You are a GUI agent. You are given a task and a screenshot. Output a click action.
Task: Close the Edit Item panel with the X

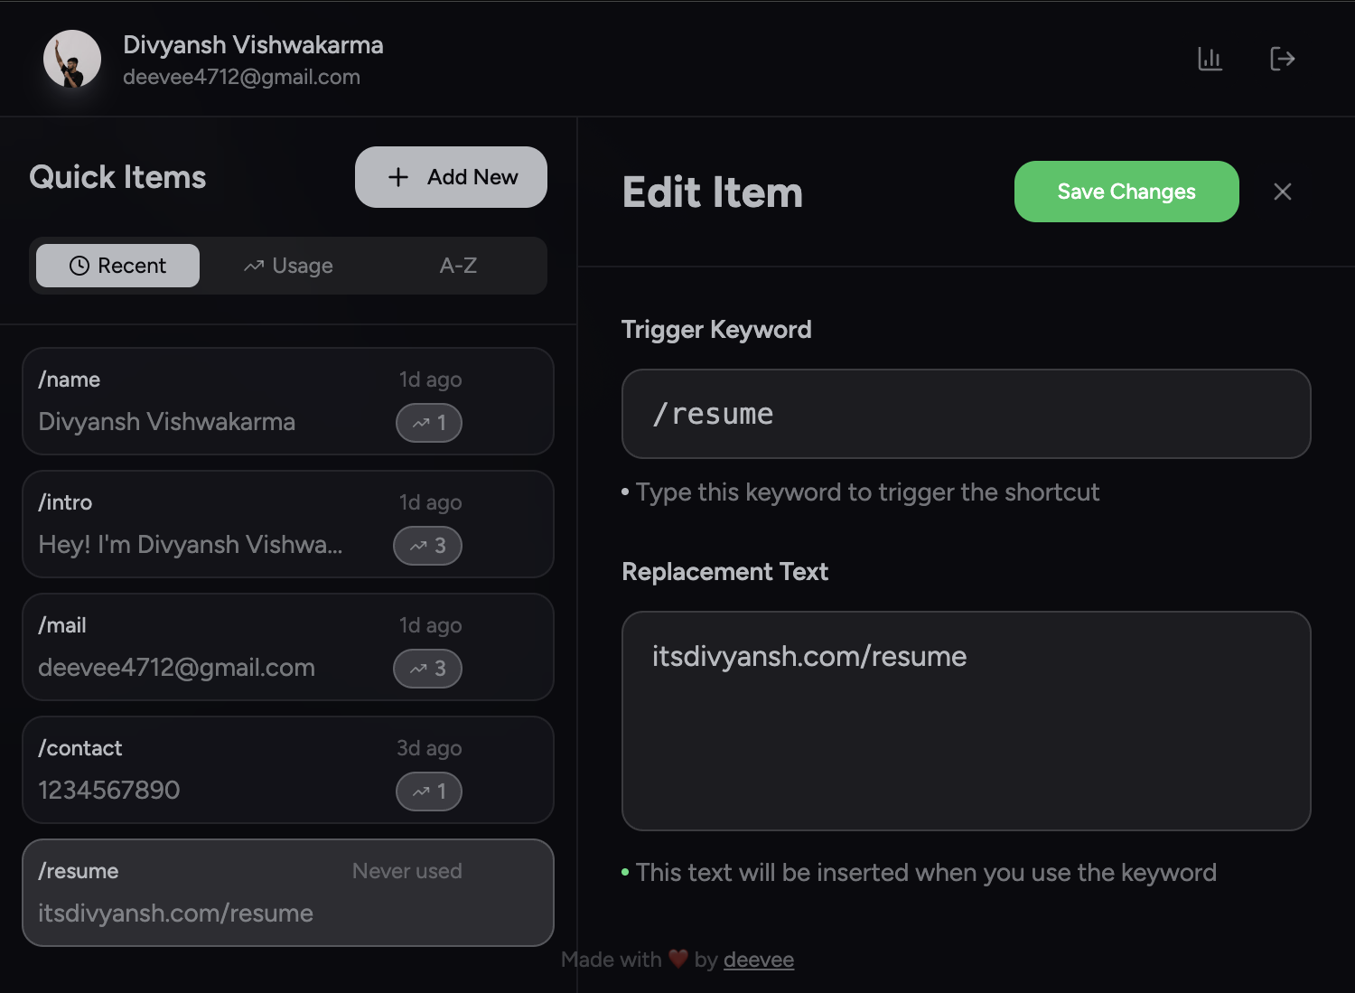click(1283, 192)
